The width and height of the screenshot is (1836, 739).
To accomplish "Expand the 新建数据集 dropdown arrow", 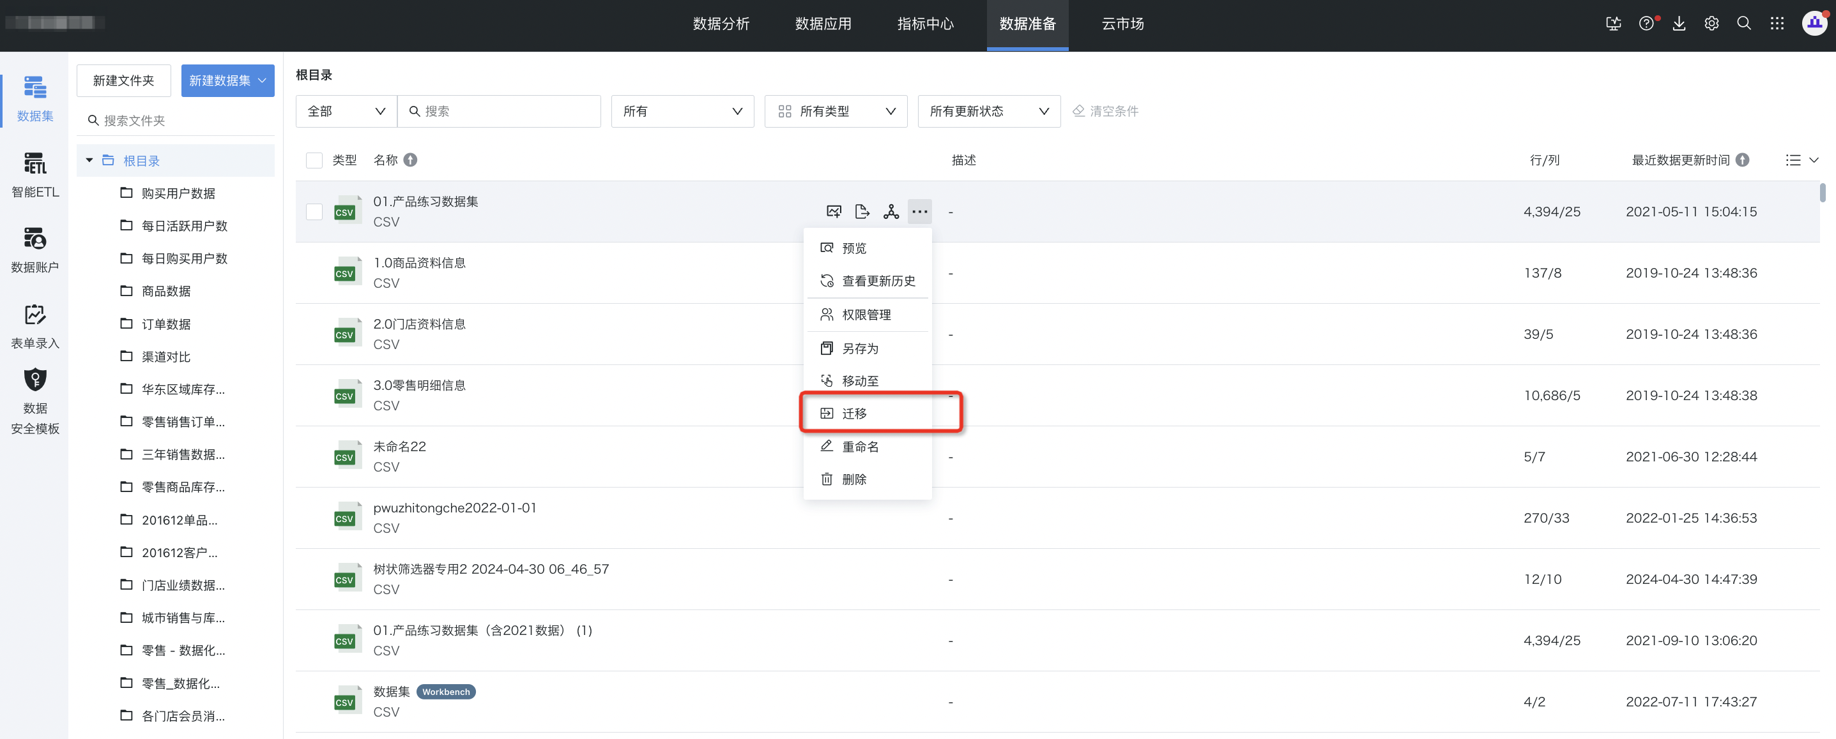I will 263,80.
